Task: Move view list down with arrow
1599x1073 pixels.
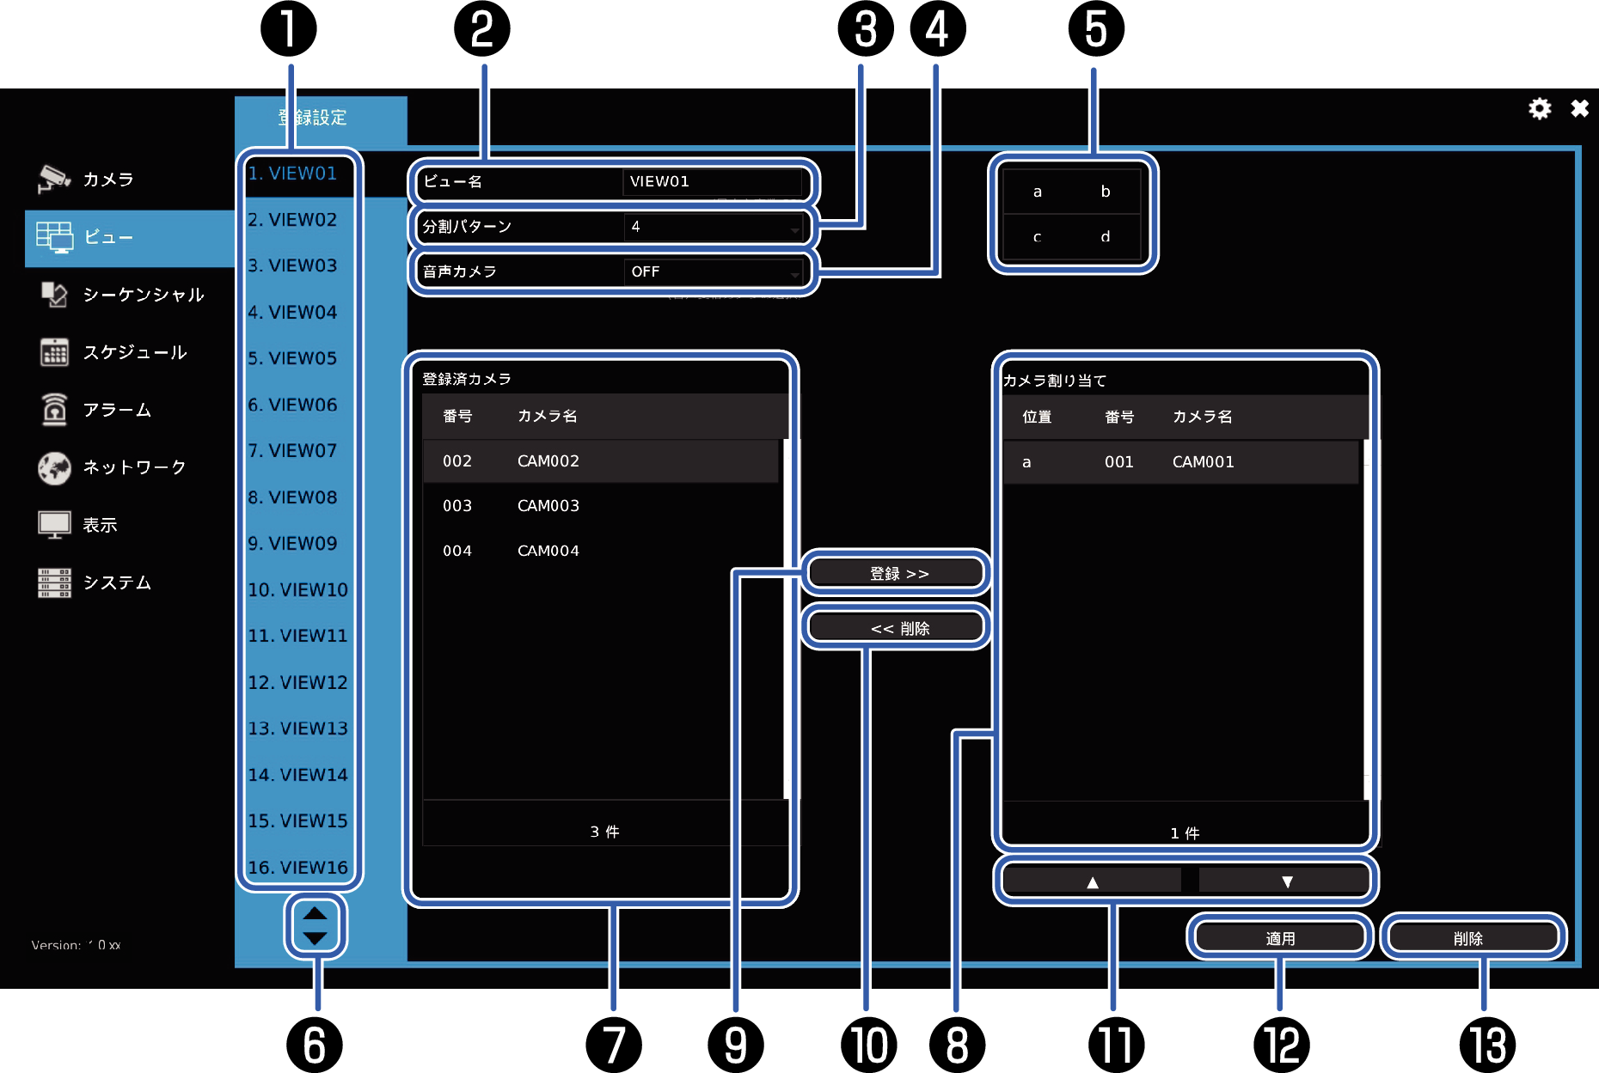Action: coord(316,938)
